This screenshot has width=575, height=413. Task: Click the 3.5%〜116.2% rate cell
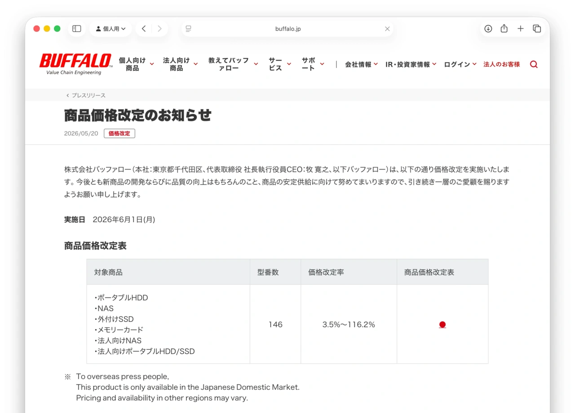[349, 324]
